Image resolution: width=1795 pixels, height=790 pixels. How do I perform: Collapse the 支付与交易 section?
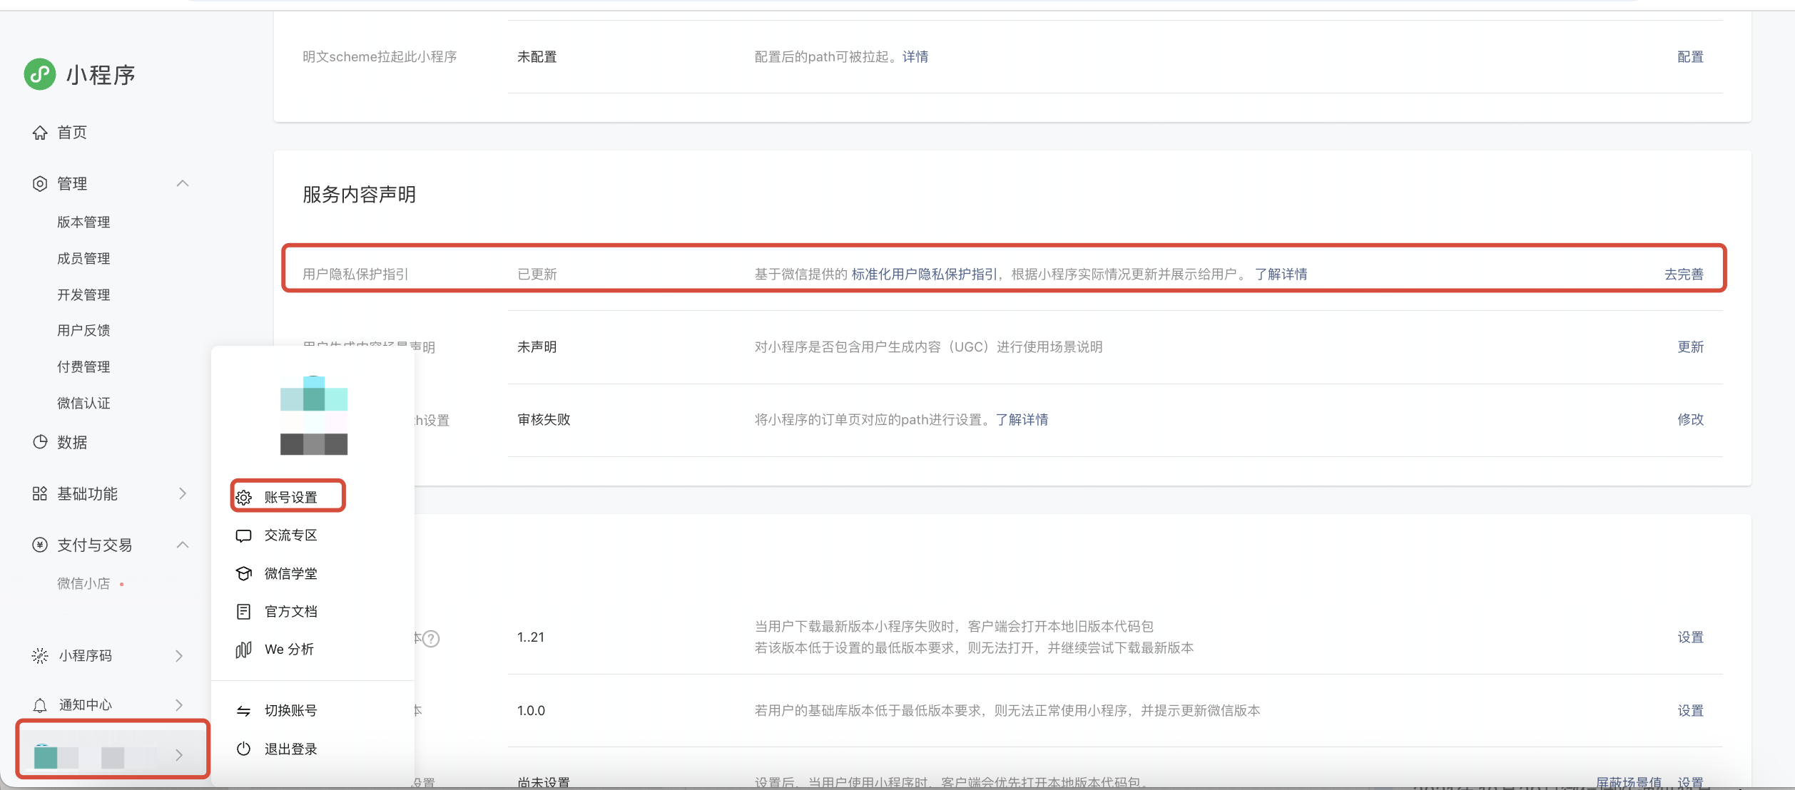pyautogui.click(x=183, y=545)
